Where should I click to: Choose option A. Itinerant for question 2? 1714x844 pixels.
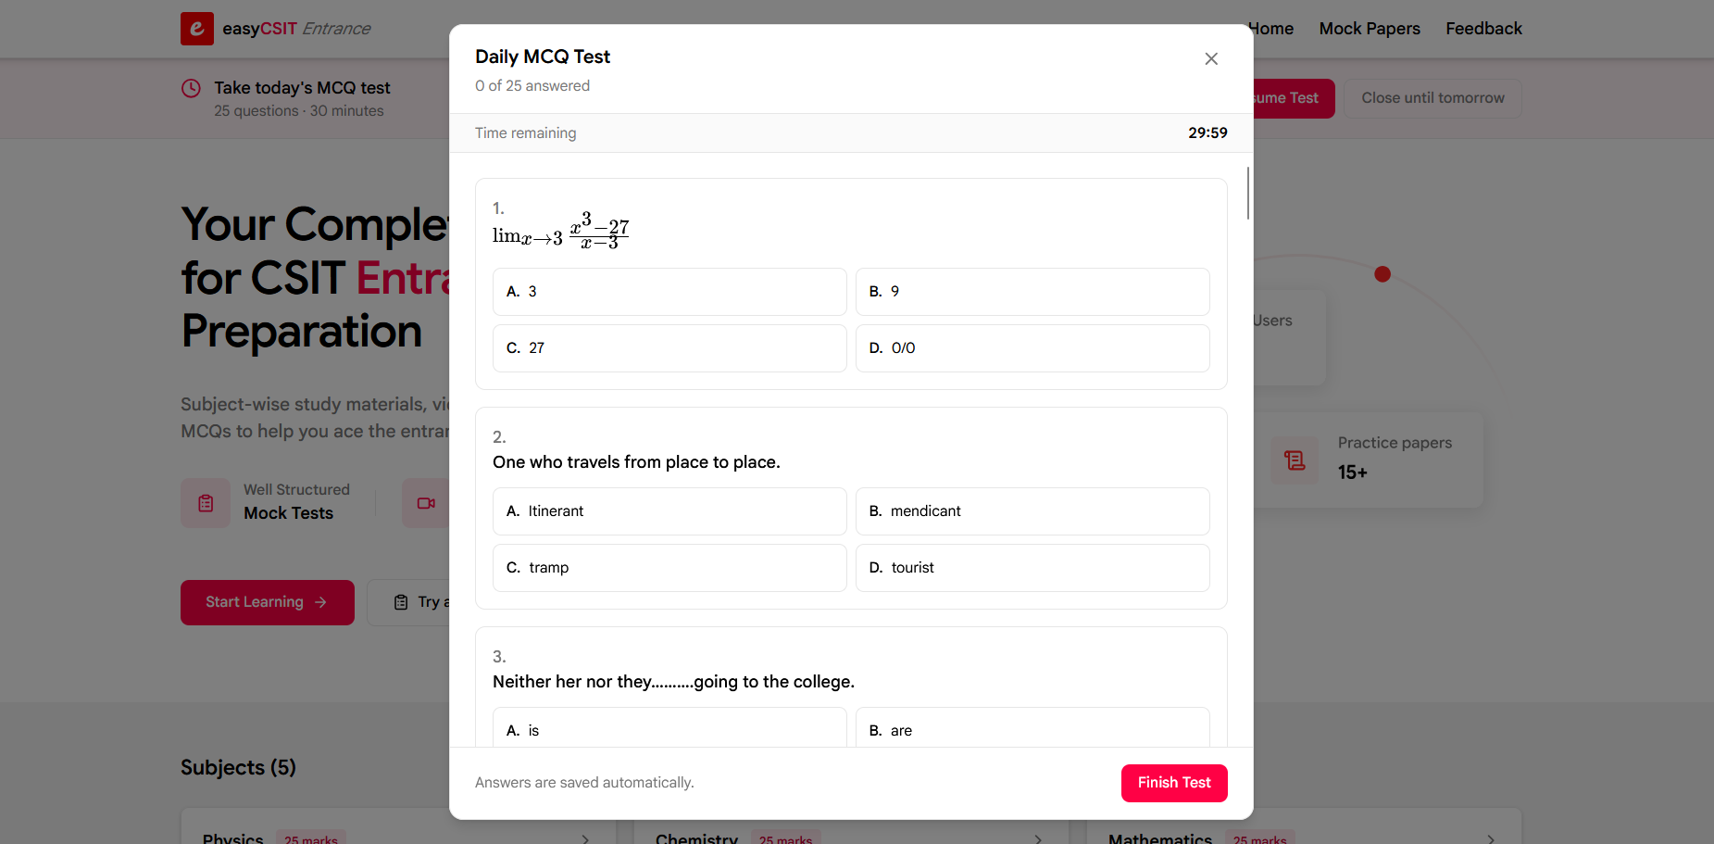(669, 511)
